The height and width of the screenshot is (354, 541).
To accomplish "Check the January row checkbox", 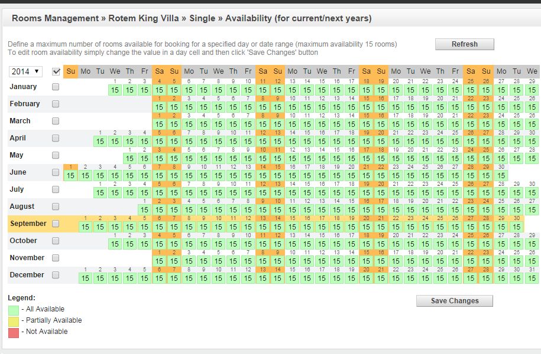I will pyautogui.click(x=56, y=87).
